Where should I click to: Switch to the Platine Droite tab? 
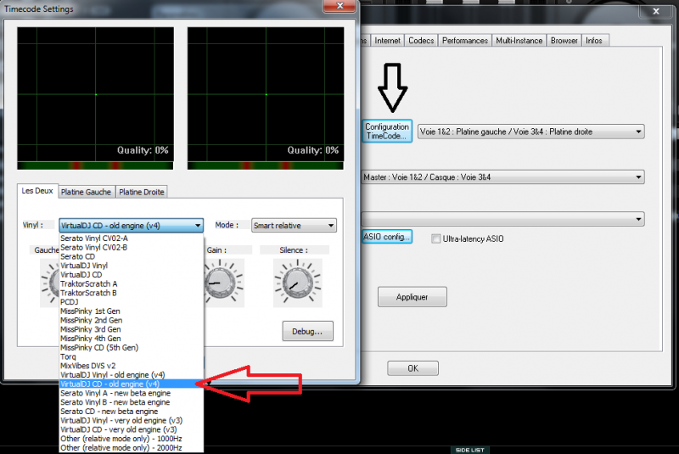pyautogui.click(x=142, y=192)
